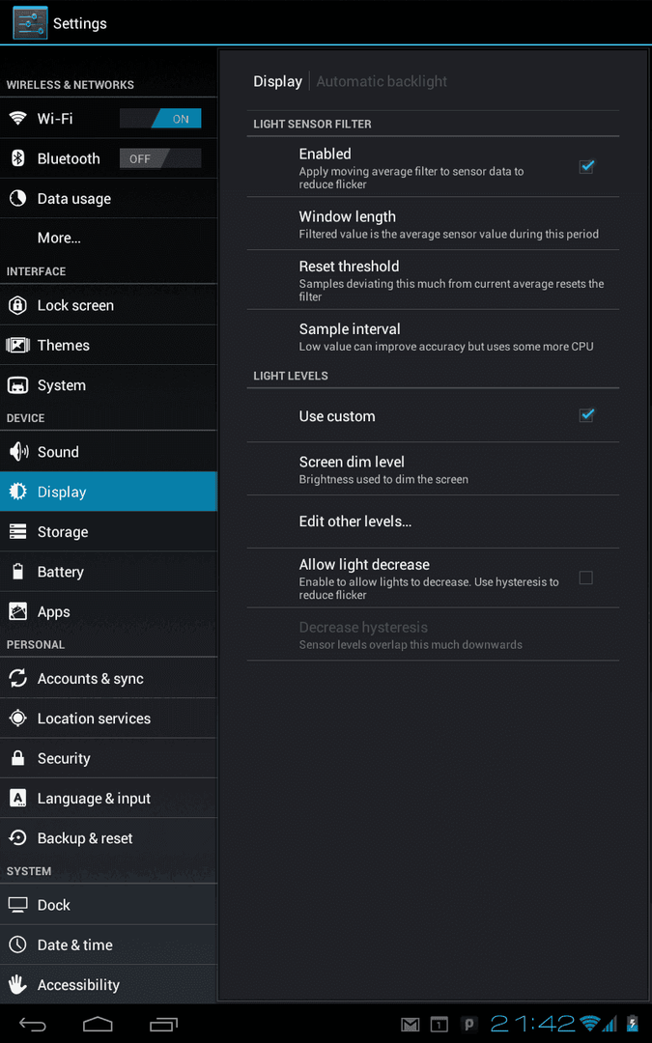Check the Allow light decrease checkbox
Screen dimensions: 652x1043
pyautogui.click(x=585, y=578)
